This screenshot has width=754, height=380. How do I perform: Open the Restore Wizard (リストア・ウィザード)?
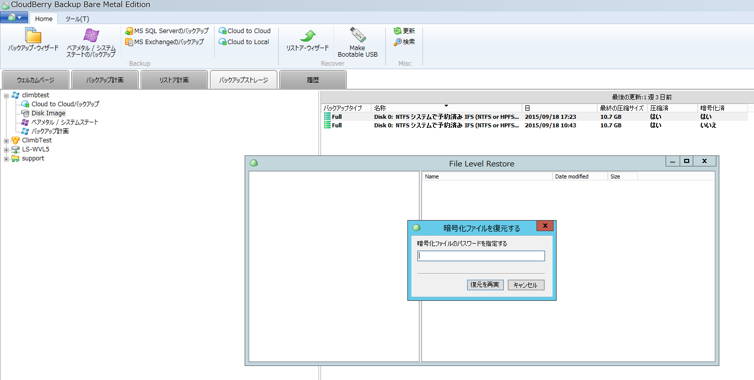click(x=307, y=40)
